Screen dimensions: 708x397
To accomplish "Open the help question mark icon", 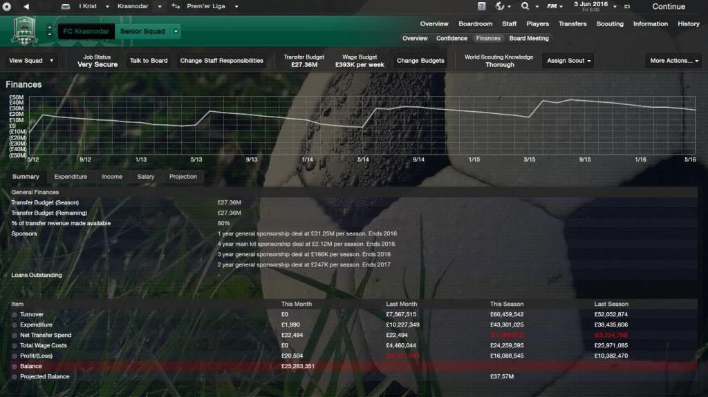I will click(481, 6).
